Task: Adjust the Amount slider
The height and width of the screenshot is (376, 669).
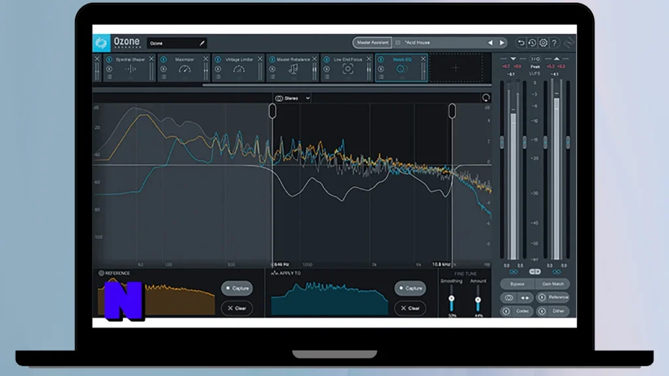Action: [x=478, y=300]
